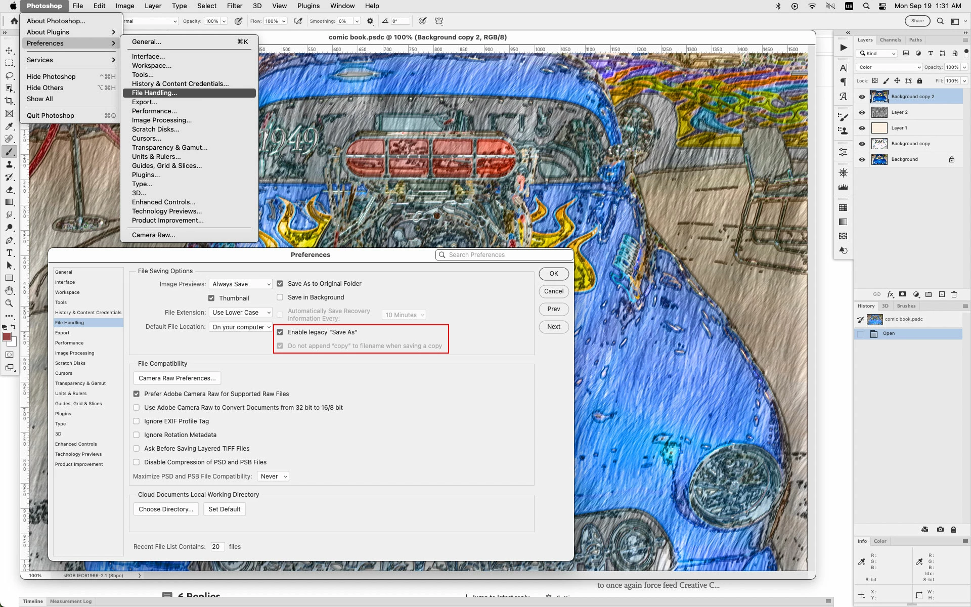Open the File Extension dropdown
The width and height of the screenshot is (971, 607).
tap(240, 313)
